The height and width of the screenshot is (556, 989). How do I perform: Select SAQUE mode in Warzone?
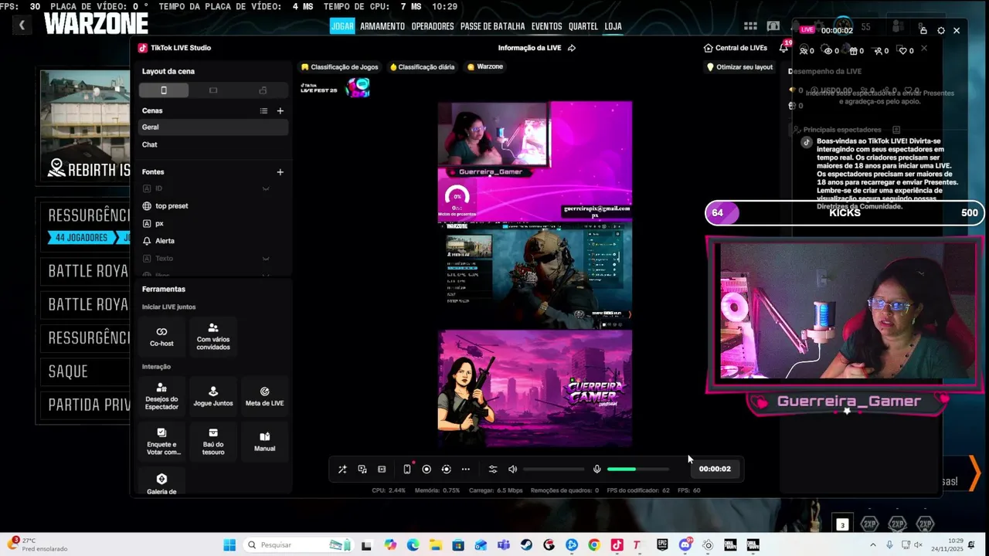pyautogui.click(x=83, y=371)
